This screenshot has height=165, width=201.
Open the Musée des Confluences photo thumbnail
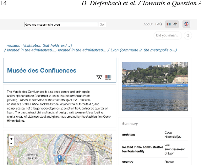(155, 86)
